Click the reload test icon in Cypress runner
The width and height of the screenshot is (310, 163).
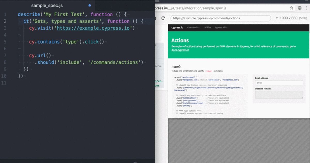pos(163,18)
